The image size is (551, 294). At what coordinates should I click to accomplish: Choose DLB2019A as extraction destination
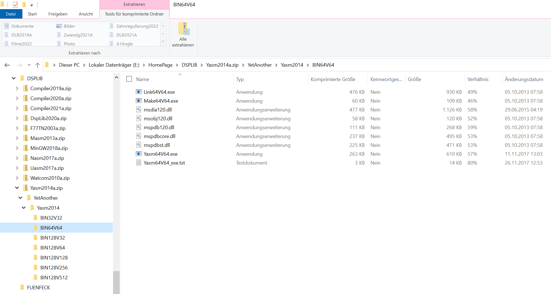[18, 35]
